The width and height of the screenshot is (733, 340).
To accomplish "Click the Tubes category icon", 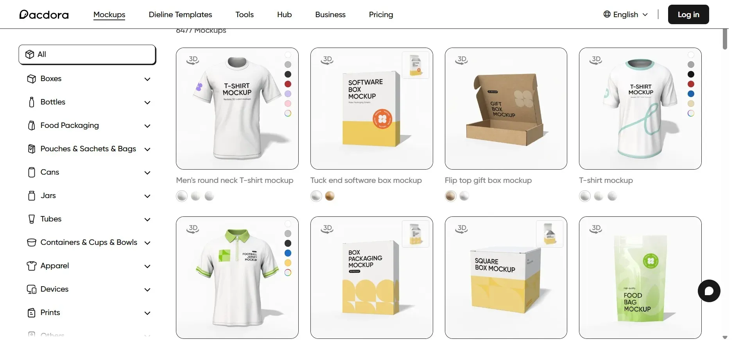I will 32,219.
